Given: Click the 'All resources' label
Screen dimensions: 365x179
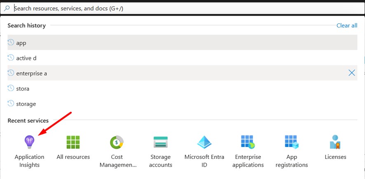Looking at the screenshot, I should pos(73,157).
